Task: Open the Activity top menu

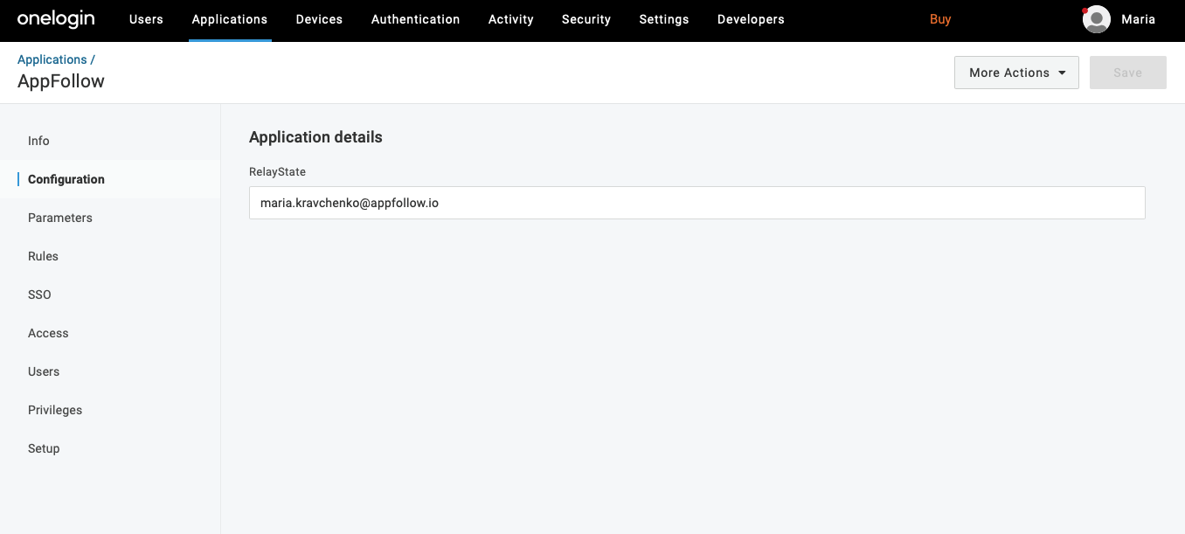Action: click(510, 19)
